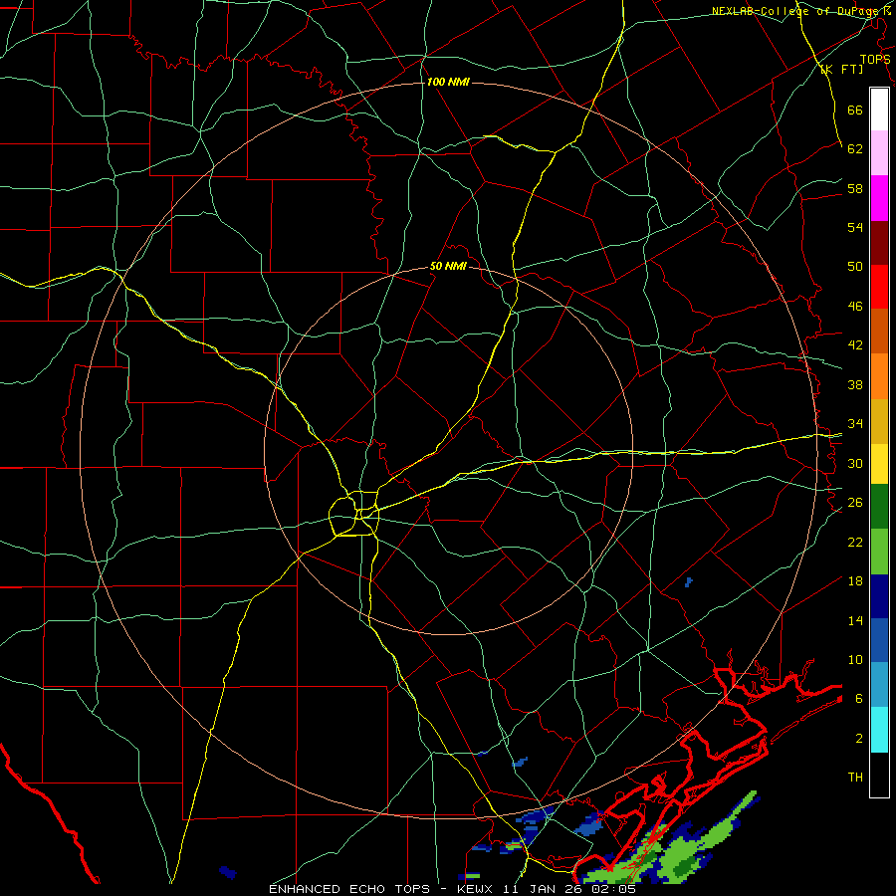The height and width of the screenshot is (896, 896).
Task: Pick the dark green legend swatch
Action: tap(879, 507)
